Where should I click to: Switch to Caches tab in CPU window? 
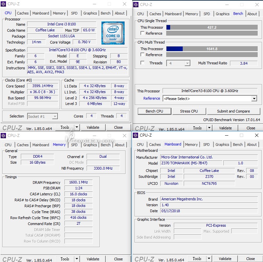pos(23,13)
